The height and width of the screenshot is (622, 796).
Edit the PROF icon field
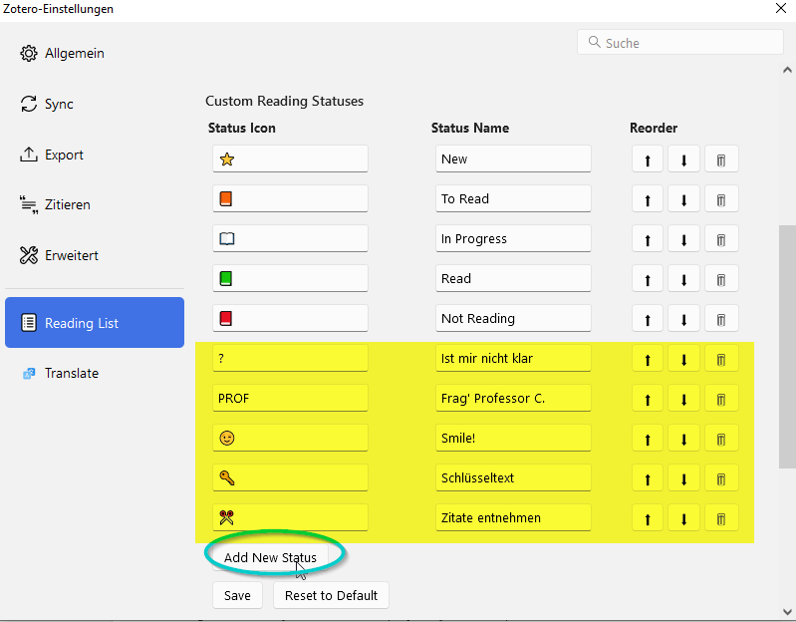tap(290, 398)
